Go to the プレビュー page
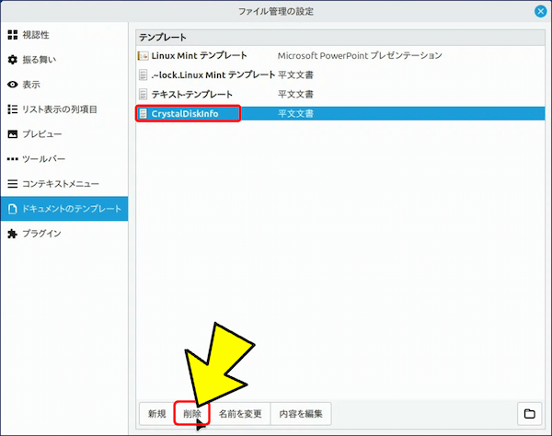This screenshot has width=552, height=436. pos(64,134)
